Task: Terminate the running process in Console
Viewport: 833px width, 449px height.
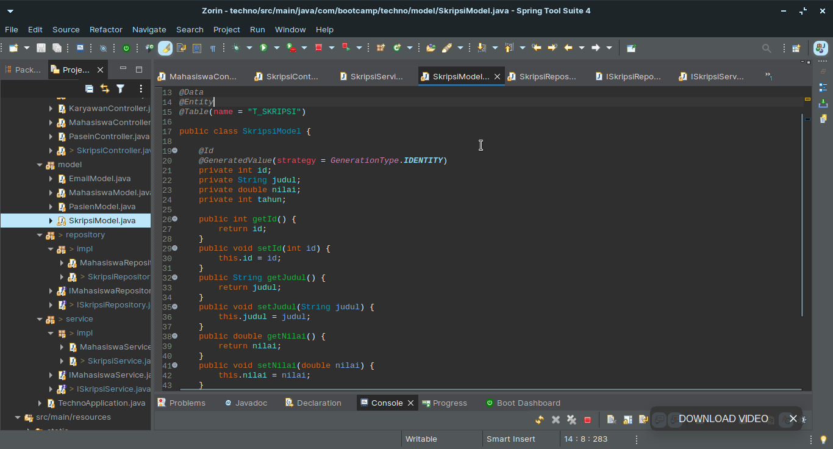Action: click(587, 420)
